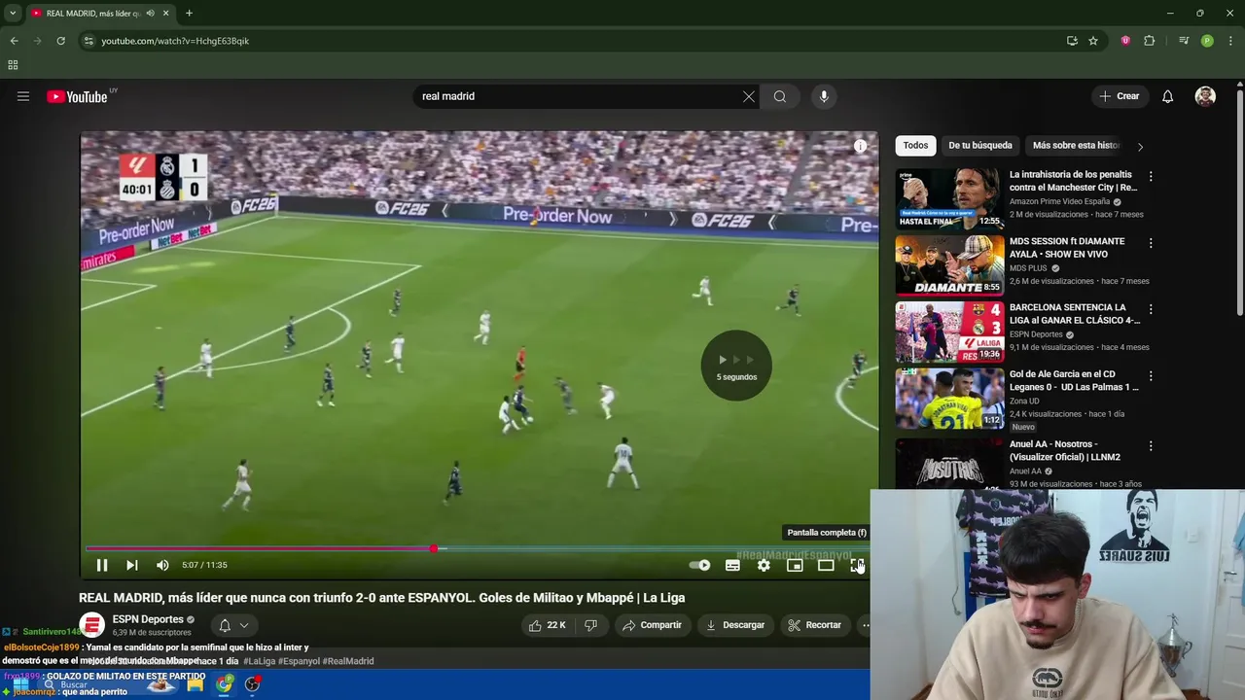Open the media control icon in Chrome toolbar
The width and height of the screenshot is (1245, 700).
1184,41
